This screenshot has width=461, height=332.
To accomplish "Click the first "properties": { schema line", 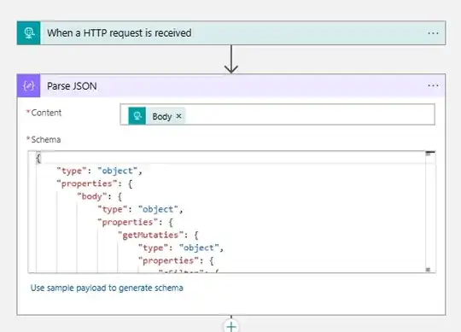I will (x=95, y=183).
